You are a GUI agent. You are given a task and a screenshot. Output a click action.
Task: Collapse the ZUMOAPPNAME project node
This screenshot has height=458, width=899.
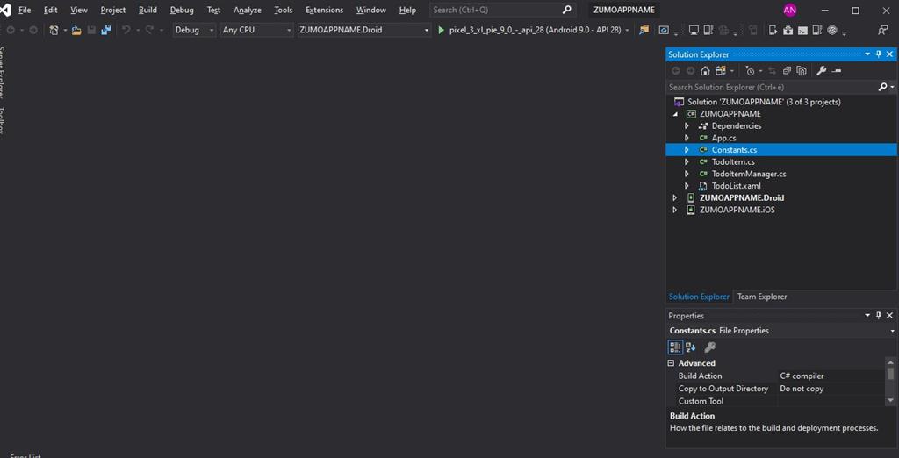click(675, 114)
